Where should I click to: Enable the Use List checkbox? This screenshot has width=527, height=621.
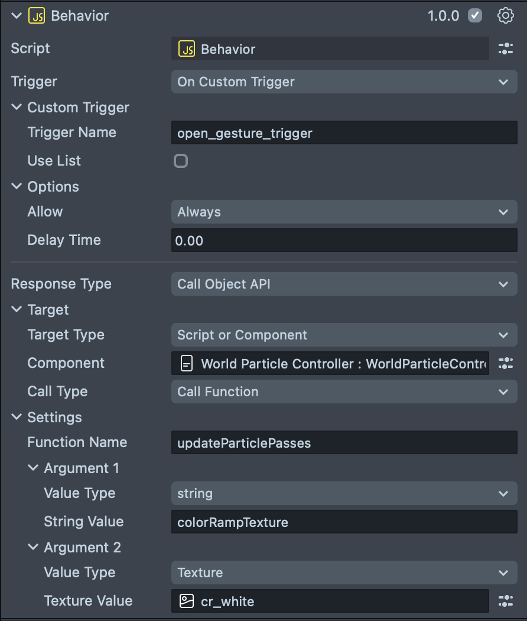tap(181, 161)
